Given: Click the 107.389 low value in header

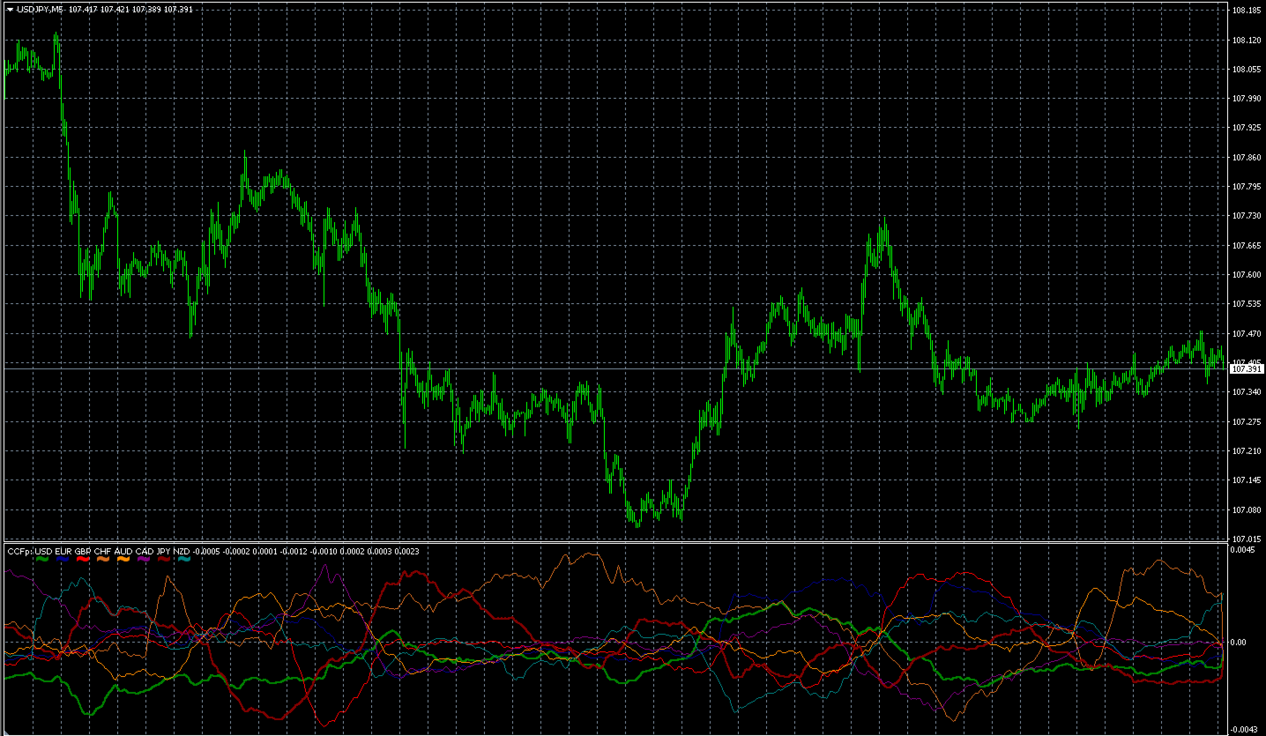Looking at the screenshot, I should coord(146,9).
